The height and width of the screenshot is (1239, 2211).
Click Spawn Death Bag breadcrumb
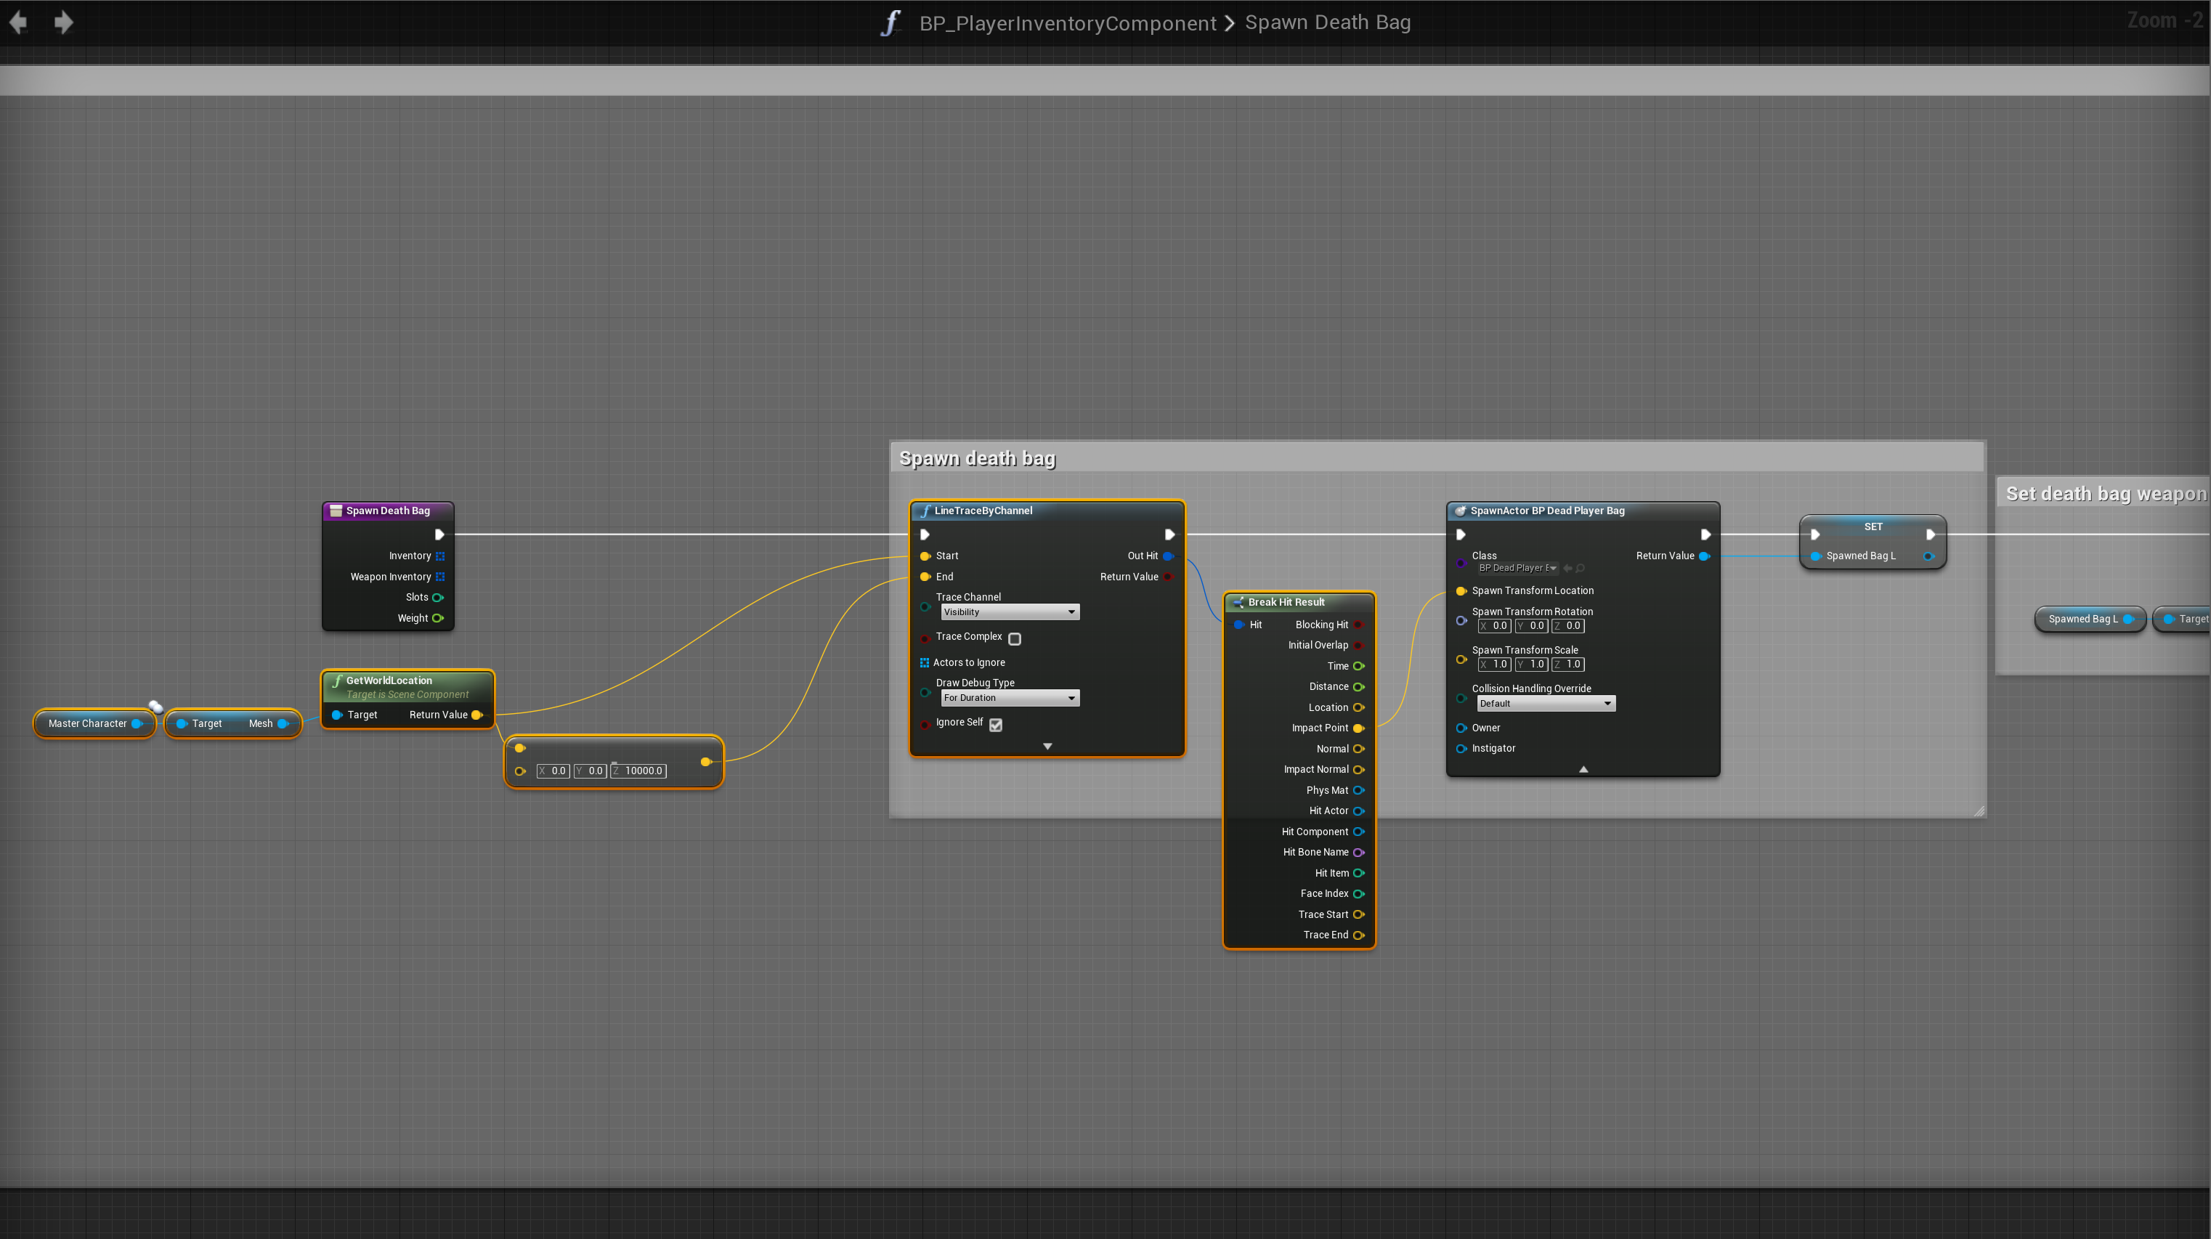click(1327, 23)
